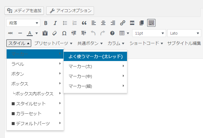
Task: Click the insert table icon
Action: 122,33
